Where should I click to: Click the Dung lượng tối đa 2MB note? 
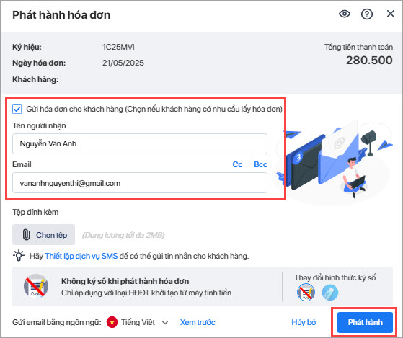tap(123, 235)
